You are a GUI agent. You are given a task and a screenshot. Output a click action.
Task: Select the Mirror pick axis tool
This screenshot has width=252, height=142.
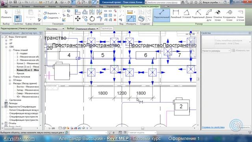click(x=92, y=12)
